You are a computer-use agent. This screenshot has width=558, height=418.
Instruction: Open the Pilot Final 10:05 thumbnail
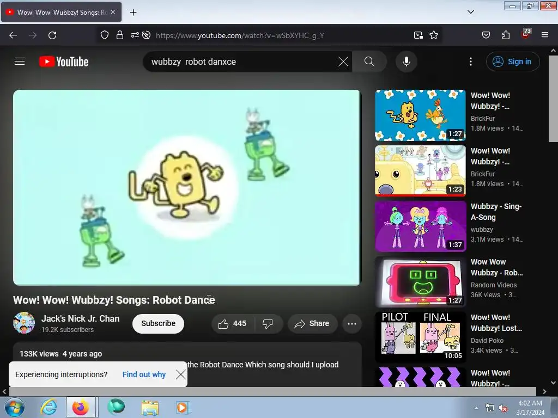click(x=420, y=337)
